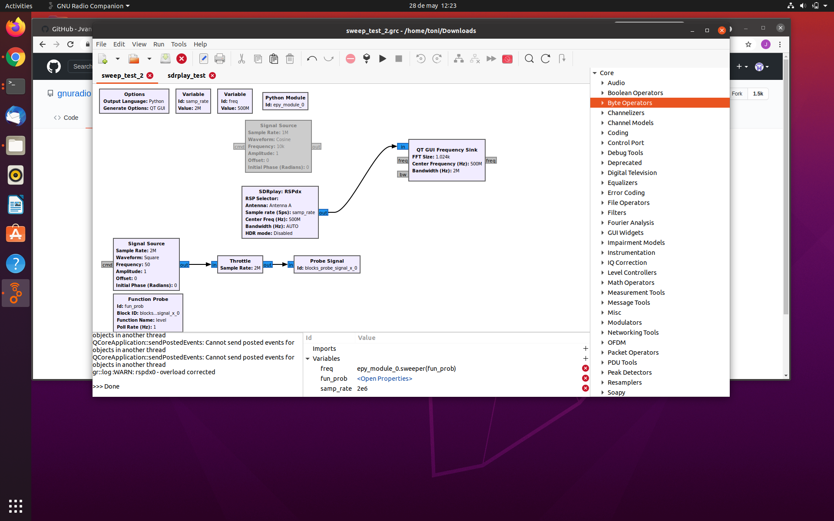
Task: Take a screen capture with the pencil icon
Action: 203,59
